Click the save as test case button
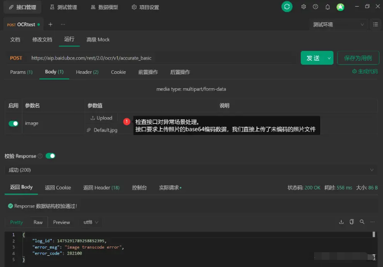The height and width of the screenshot is (267, 383). pos(358,58)
